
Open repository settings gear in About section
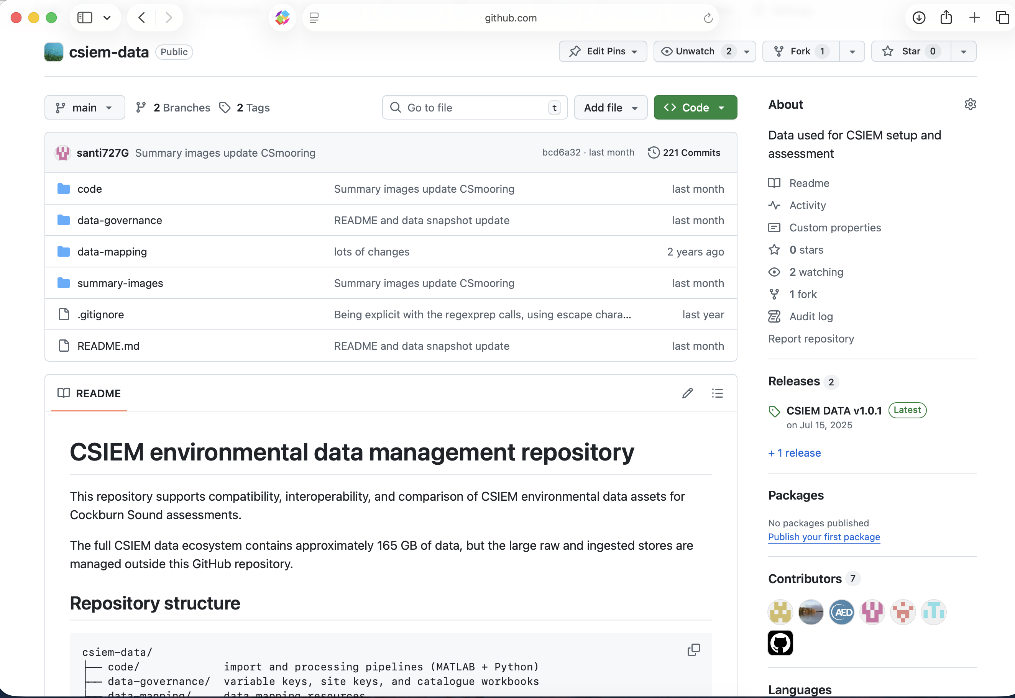[970, 104]
